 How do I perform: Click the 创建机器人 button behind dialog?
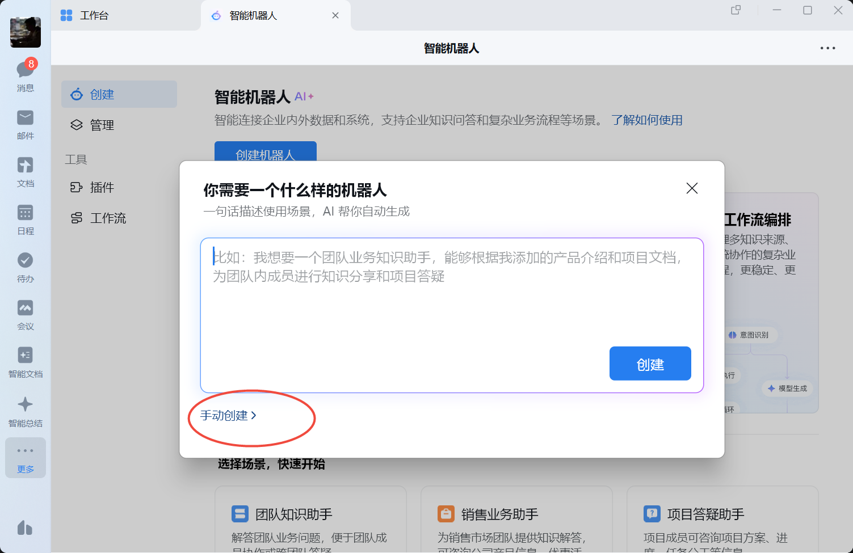coord(265,151)
